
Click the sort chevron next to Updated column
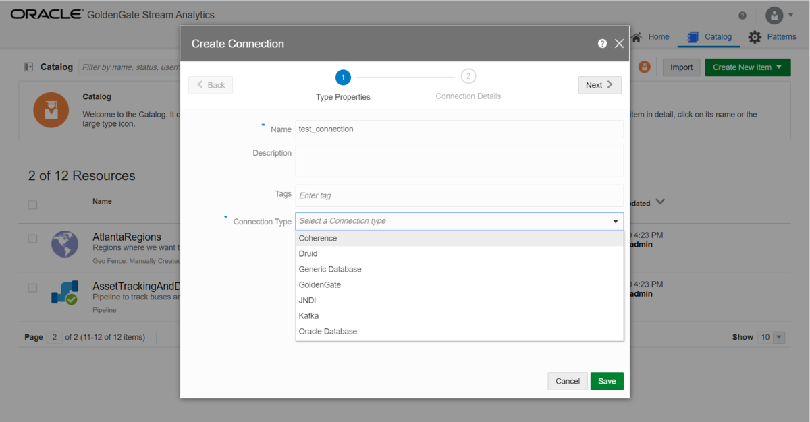tap(660, 202)
